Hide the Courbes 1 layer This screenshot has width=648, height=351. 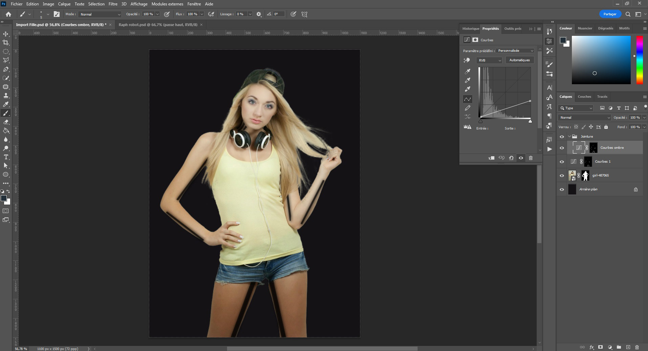(x=562, y=162)
